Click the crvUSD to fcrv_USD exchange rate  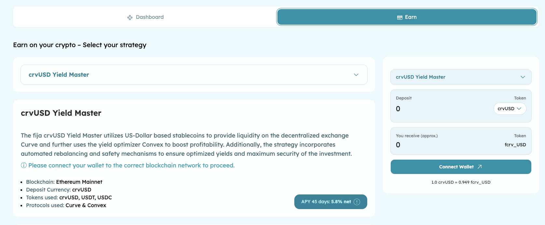[x=461, y=182]
